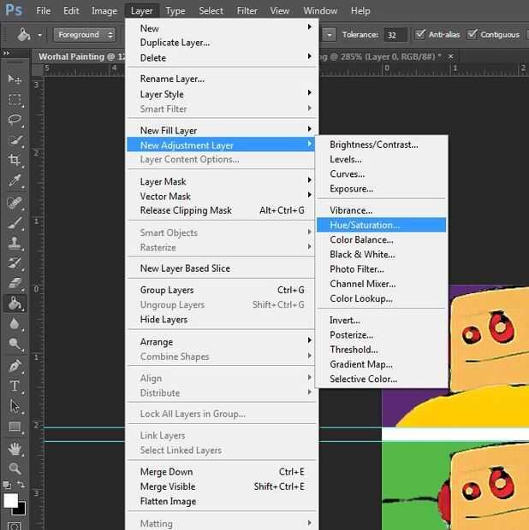Switch to the Worhal Painting document tab
529x530 pixels.
[x=80, y=56]
